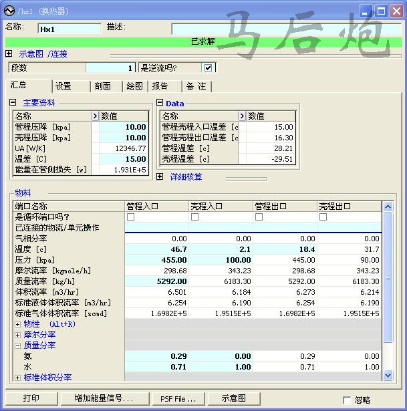Click the PSF File... button
This screenshot has height=411, width=407.
pos(178,398)
